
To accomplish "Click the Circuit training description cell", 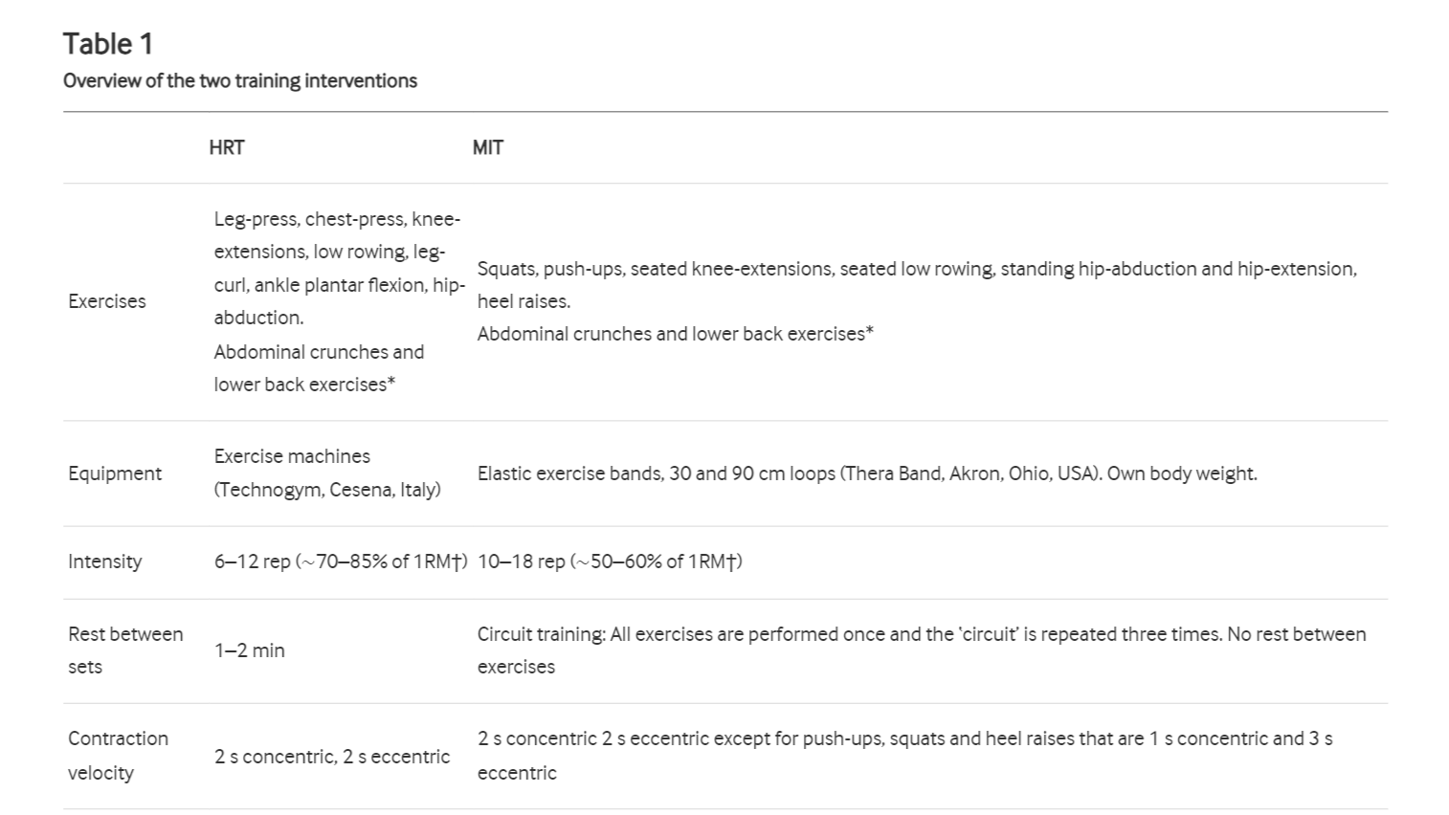I will pos(922,650).
